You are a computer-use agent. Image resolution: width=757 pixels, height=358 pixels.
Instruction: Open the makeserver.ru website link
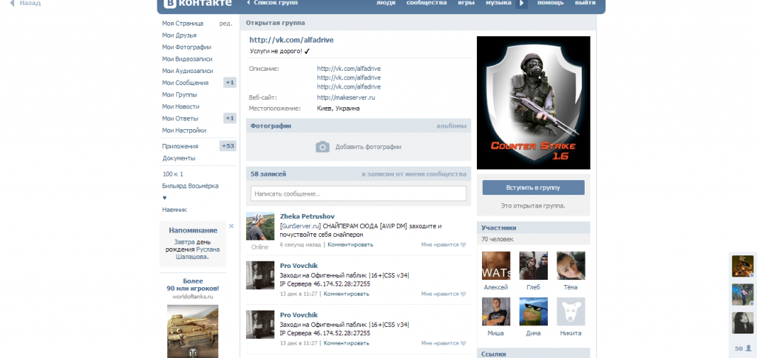coord(346,97)
